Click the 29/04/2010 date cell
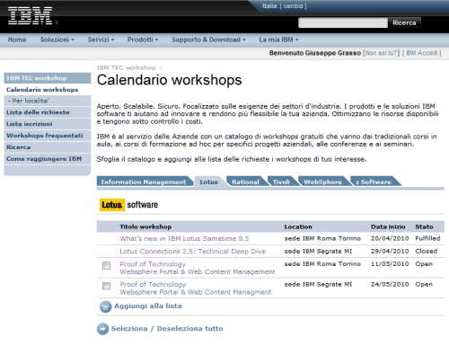This screenshot has width=449, height=346. pyautogui.click(x=390, y=251)
